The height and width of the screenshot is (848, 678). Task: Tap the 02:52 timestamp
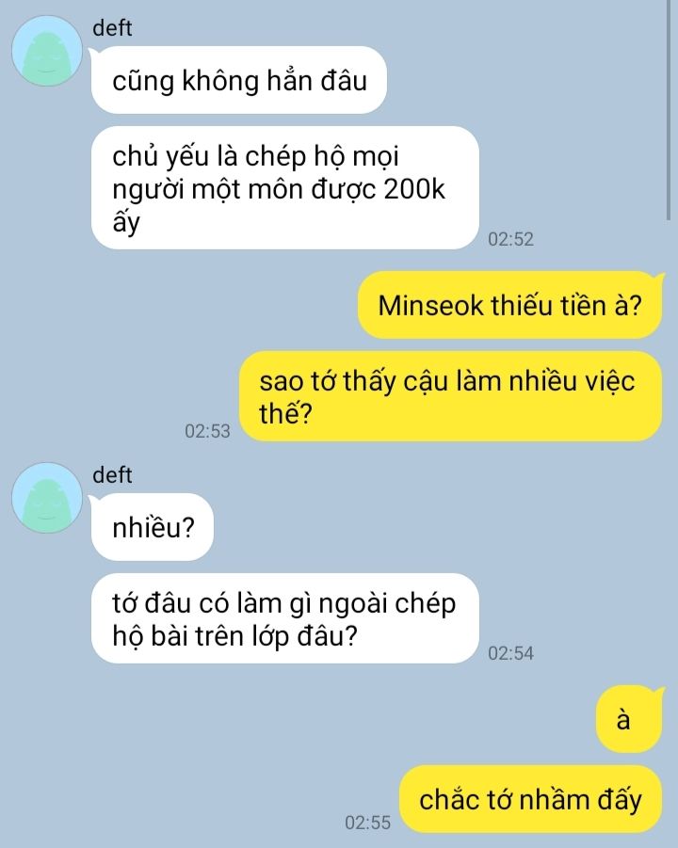tap(510, 239)
